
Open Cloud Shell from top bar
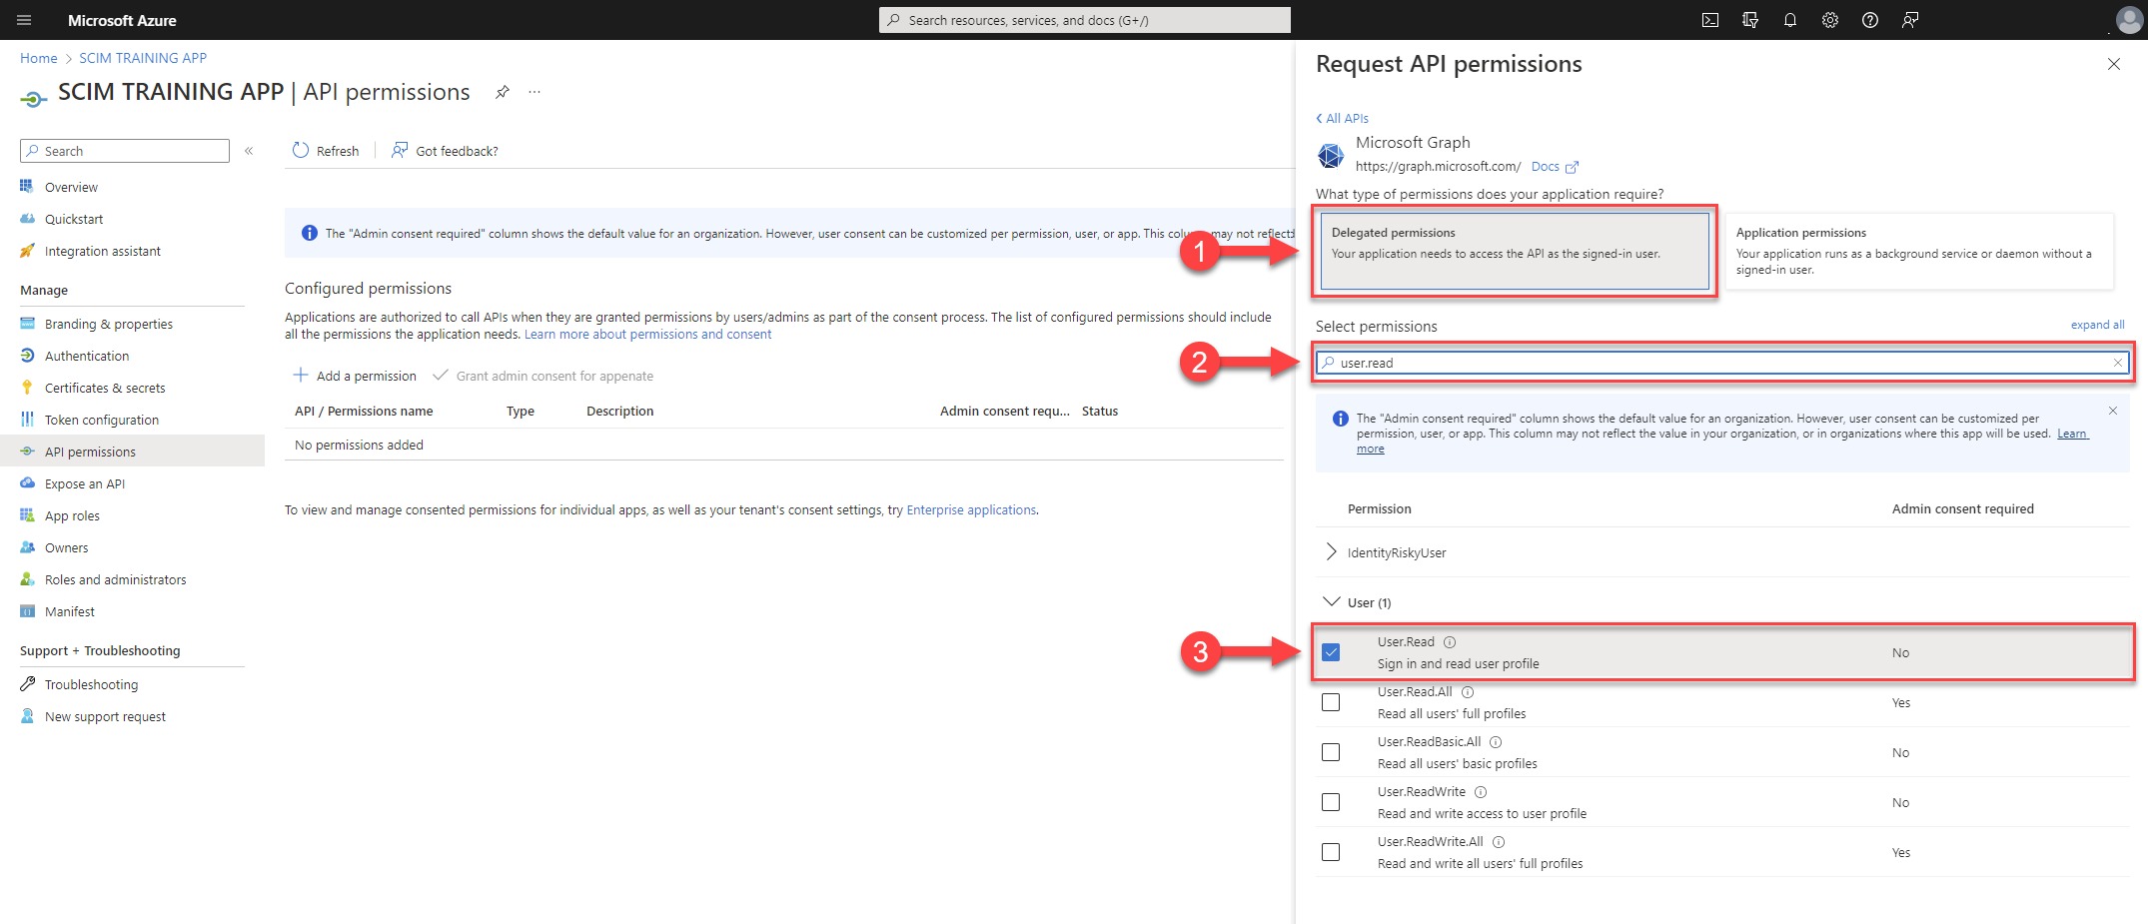pyautogui.click(x=1710, y=20)
